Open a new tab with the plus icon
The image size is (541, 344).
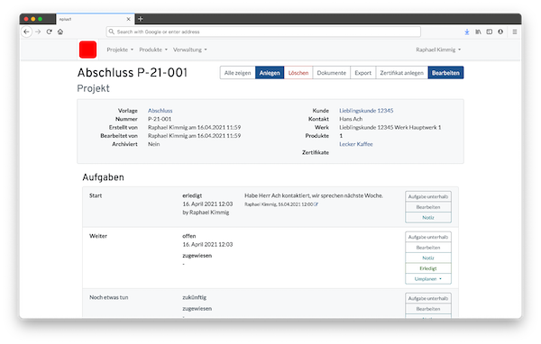click(x=141, y=19)
